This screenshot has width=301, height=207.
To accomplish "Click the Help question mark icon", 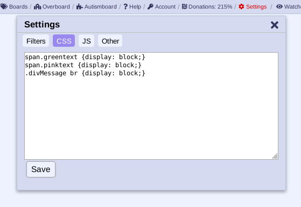I will 125,6.
